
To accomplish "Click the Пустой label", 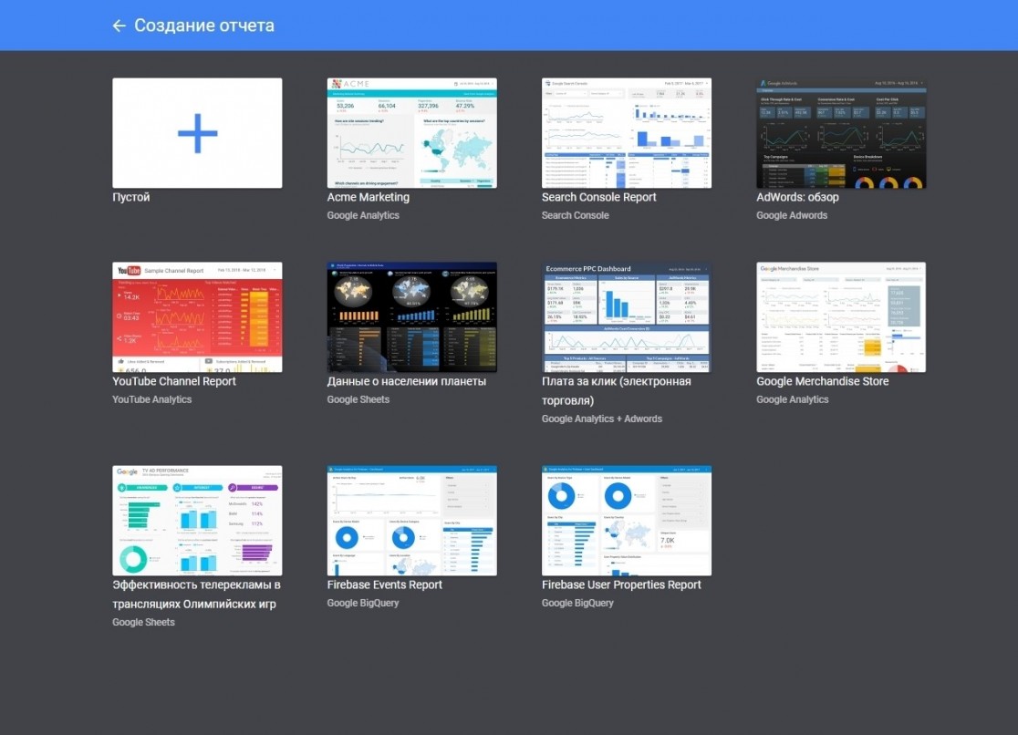I will (x=131, y=197).
